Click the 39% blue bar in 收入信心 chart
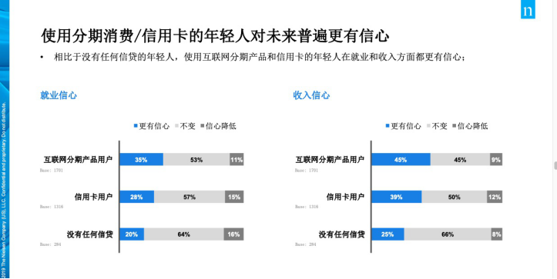The image size is (557, 279). point(397,197)
